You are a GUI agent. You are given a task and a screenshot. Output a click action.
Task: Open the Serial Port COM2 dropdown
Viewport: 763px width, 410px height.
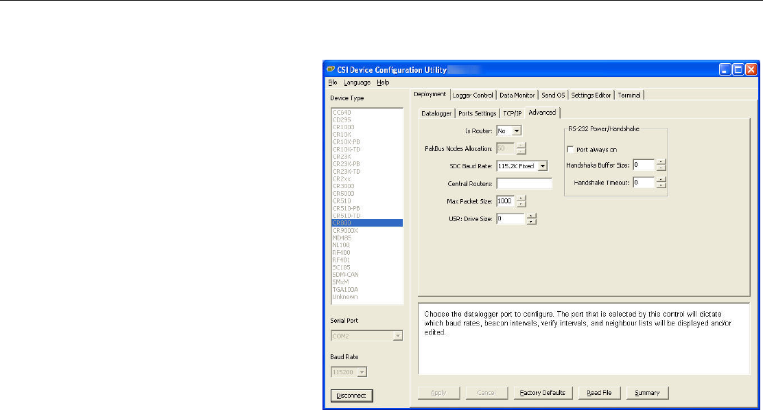tap(398, 336)
